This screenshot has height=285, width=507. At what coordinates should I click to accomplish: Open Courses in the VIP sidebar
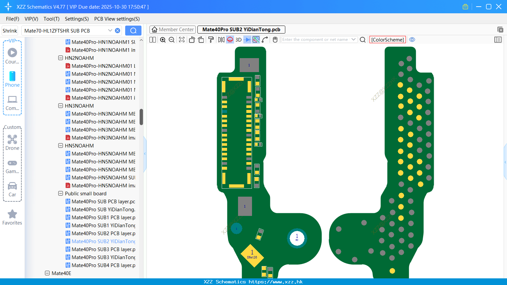tap(12, 56)
